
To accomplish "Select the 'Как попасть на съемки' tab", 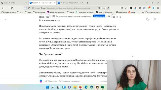I will (x=43, y=3).
